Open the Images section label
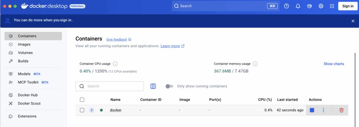 click(24, 45)
